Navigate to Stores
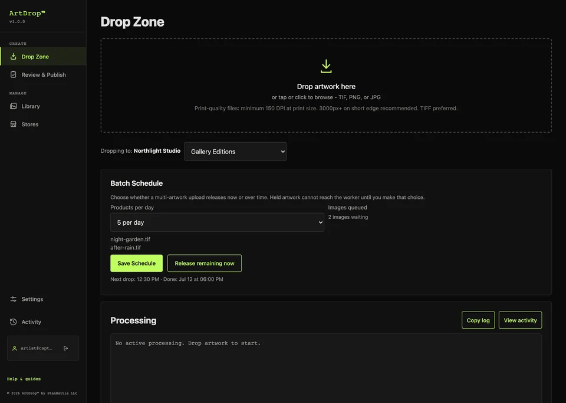 click(x=43, y=124)
